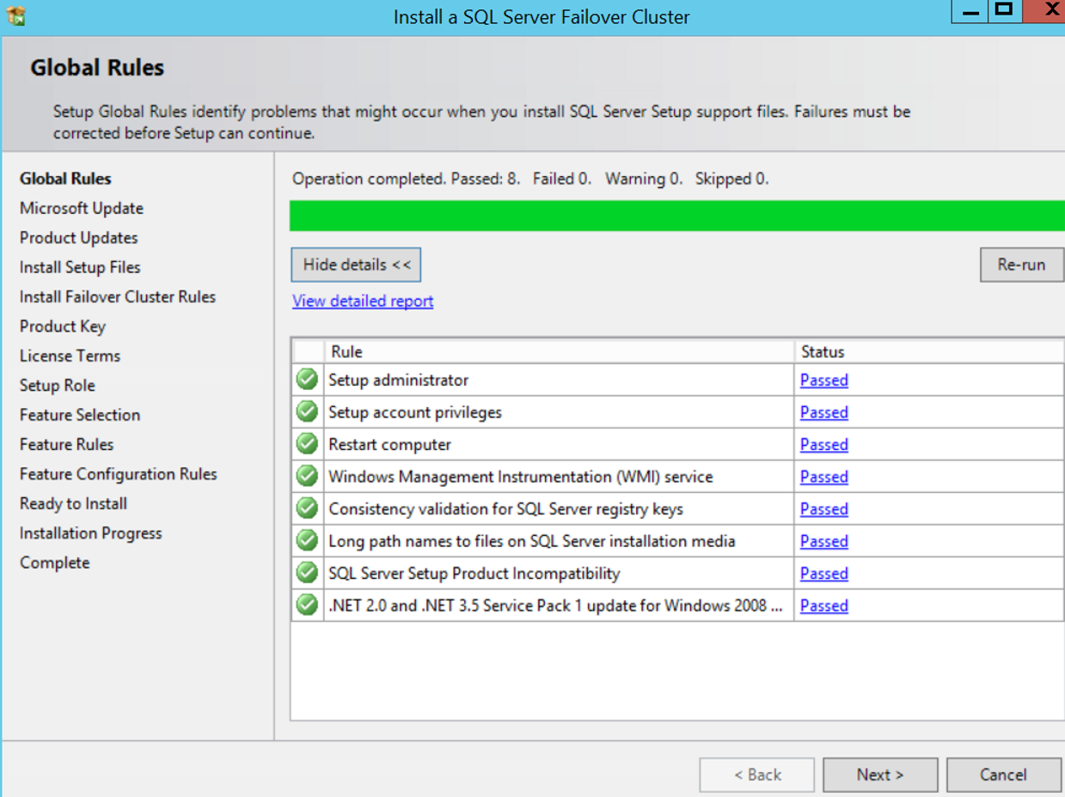Click green check icon for Product Incompatibility rule
The width and height of the screenshot is (1065, 797).
point(307,573)
